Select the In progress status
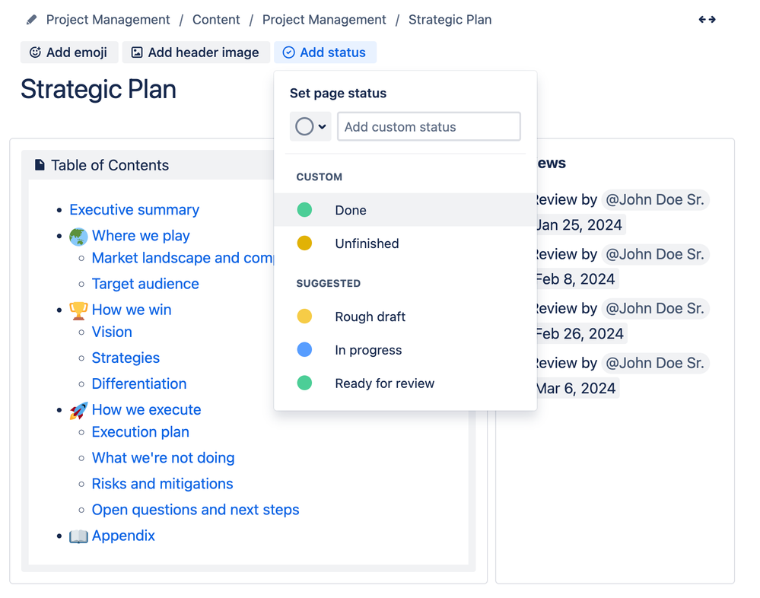Screen dimensions: 760x598 (405, 350)
